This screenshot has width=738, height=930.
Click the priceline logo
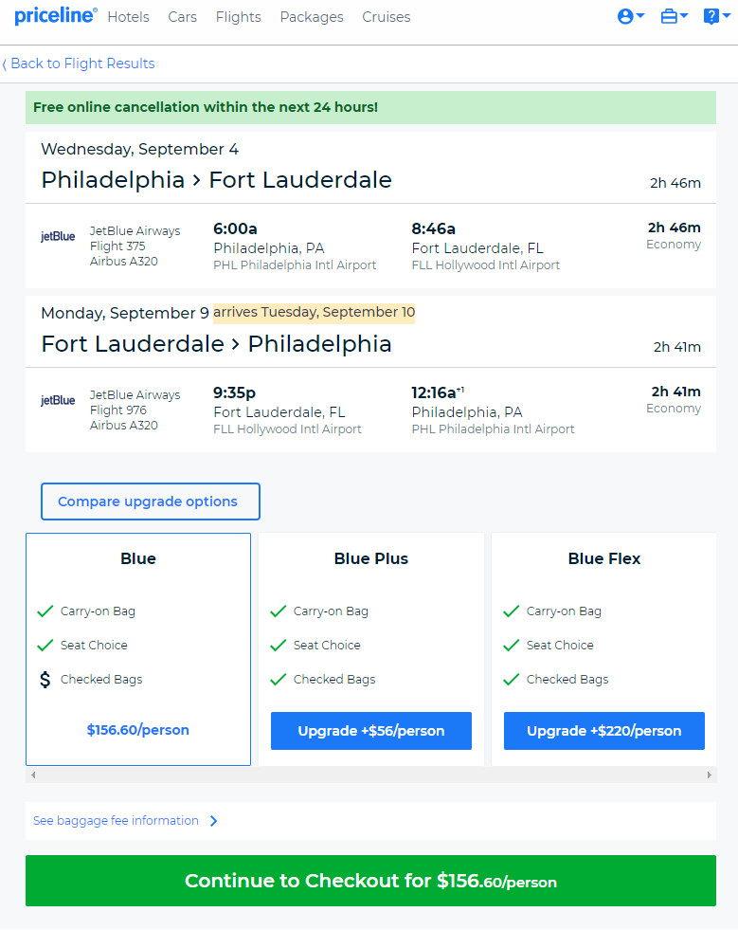[x=56, y=16]
